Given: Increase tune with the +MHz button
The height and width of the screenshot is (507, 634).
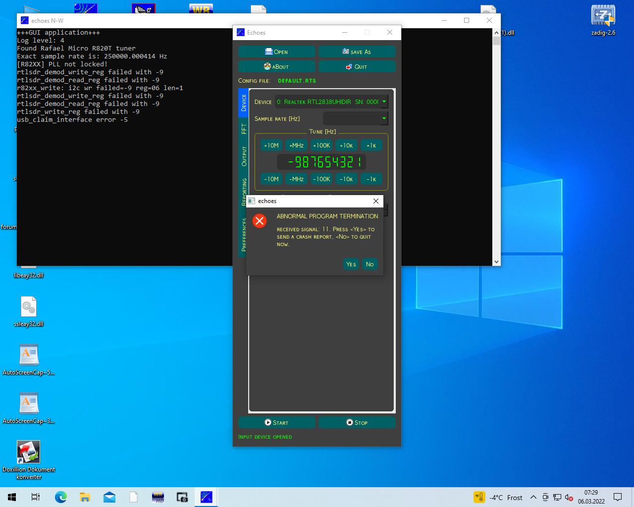Looking at the screenshot, I should (x=296, y=146).
